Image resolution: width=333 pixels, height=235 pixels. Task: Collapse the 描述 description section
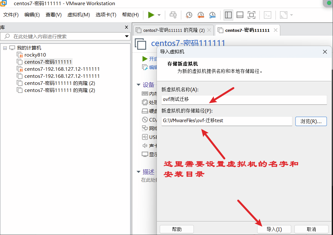(x=139, y=172)
